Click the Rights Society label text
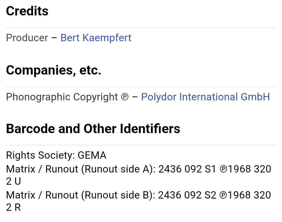Viewport: 282px width, 222px height. [40, 155]
